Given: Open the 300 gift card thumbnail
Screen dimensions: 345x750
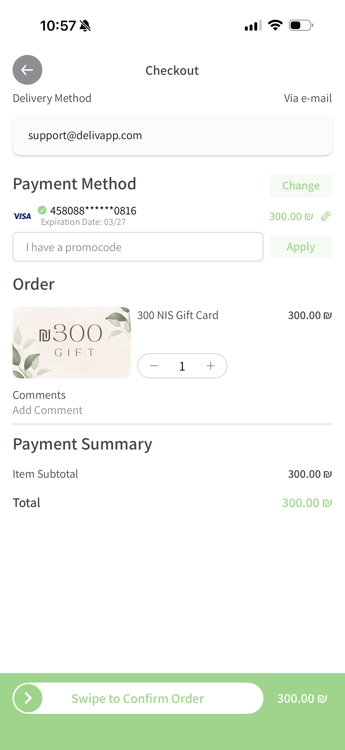Looking at the screenshot, I should click(x=72, y=343).
